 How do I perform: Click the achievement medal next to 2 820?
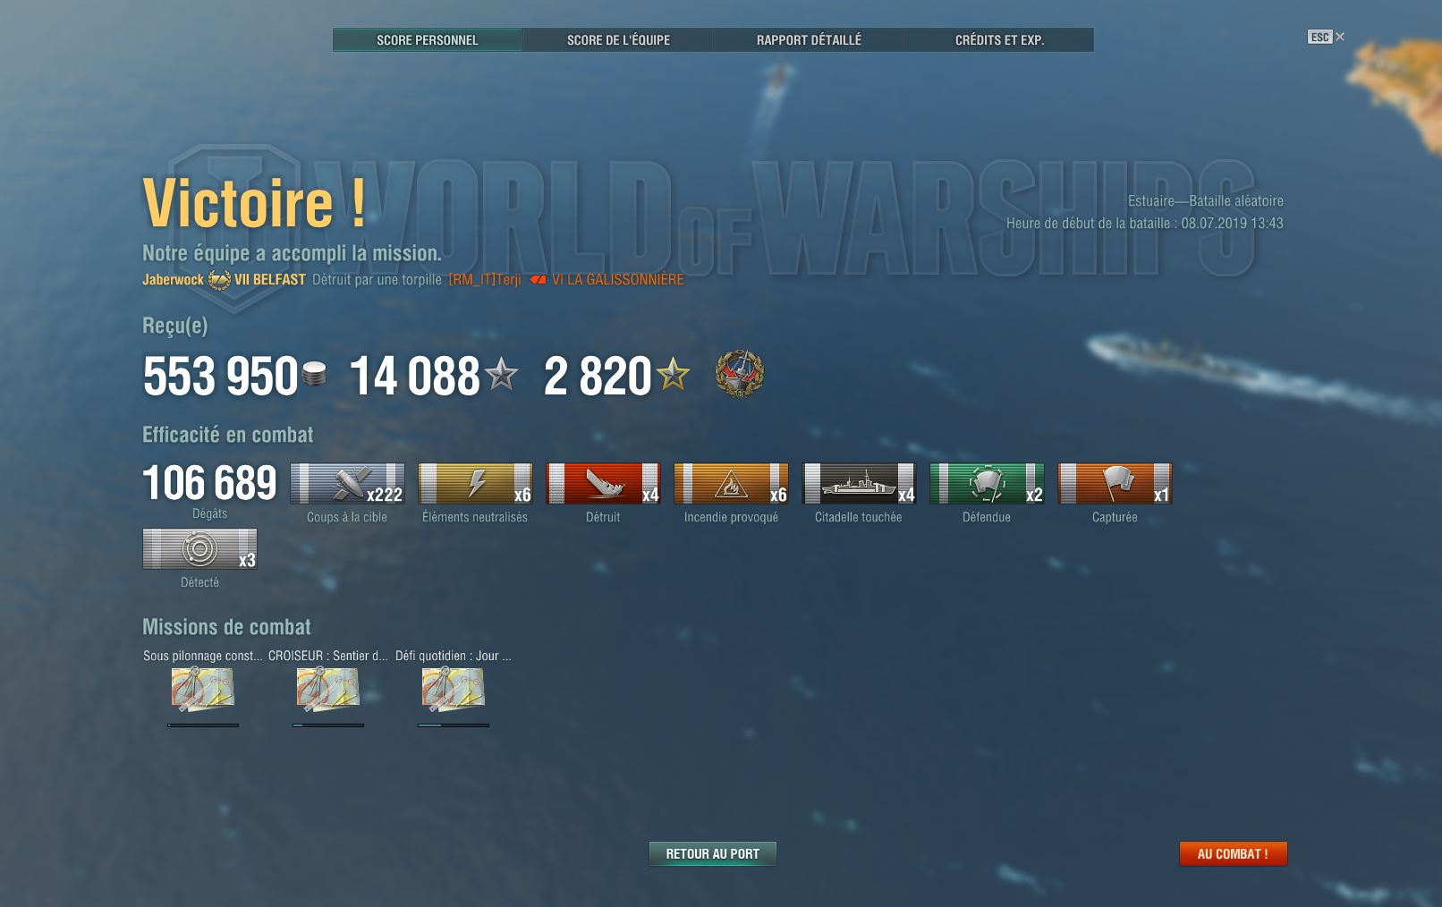click(x=739, y=374)
